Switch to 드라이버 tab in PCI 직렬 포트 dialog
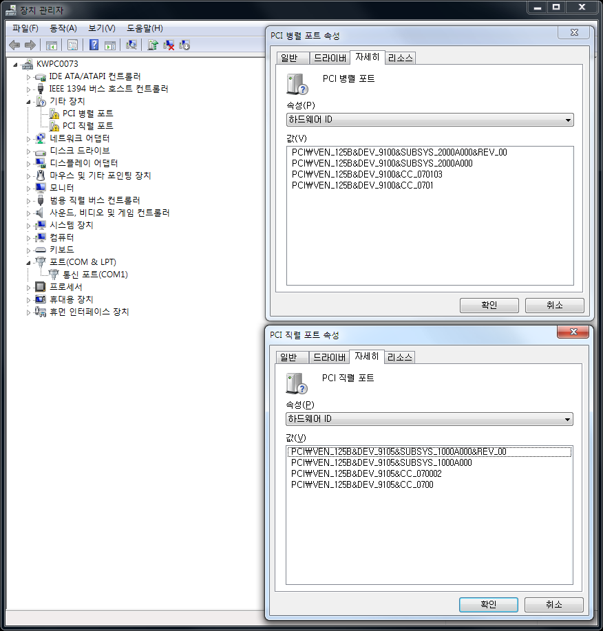This screenshot has width=603, height=631. point(329,357)
